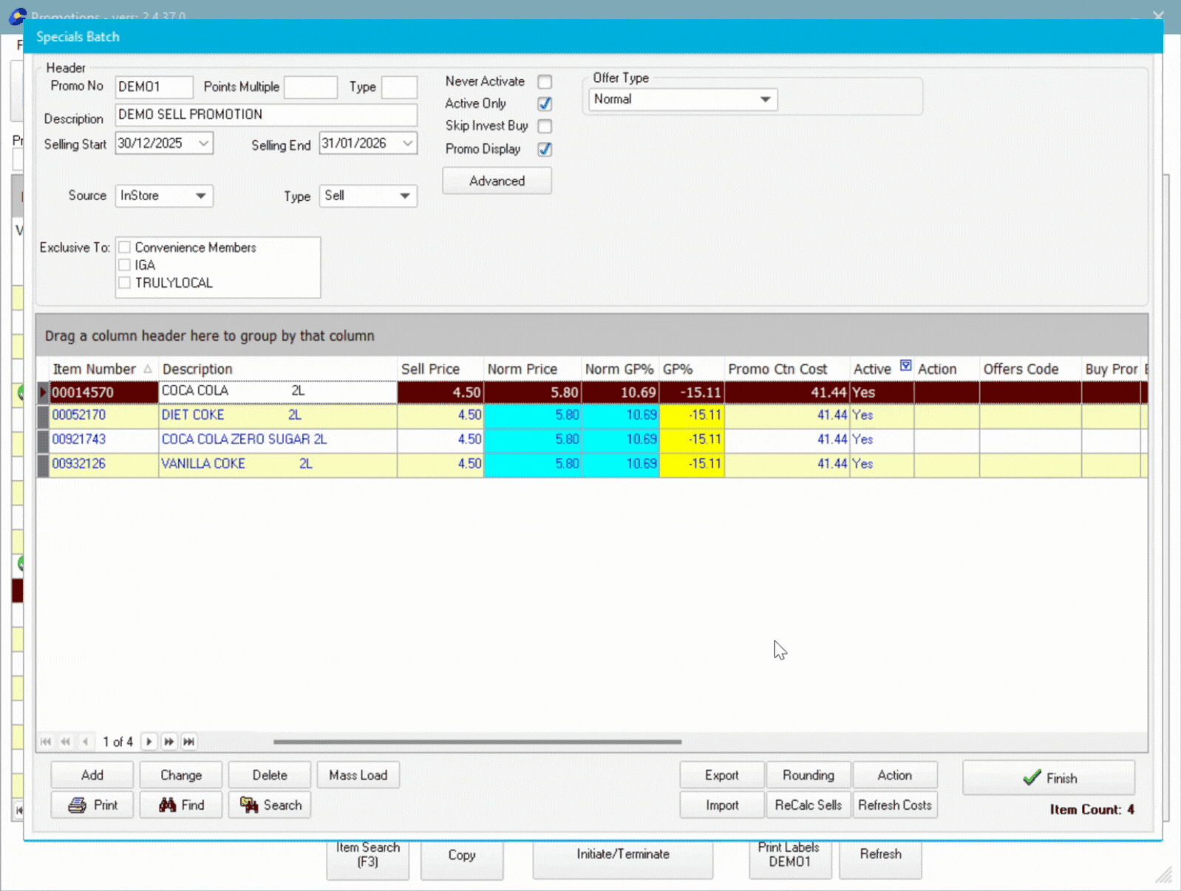Click the green checkmark Finish icon
The height and width of the screenshot is (891, 1181).
pos(1032,778)
